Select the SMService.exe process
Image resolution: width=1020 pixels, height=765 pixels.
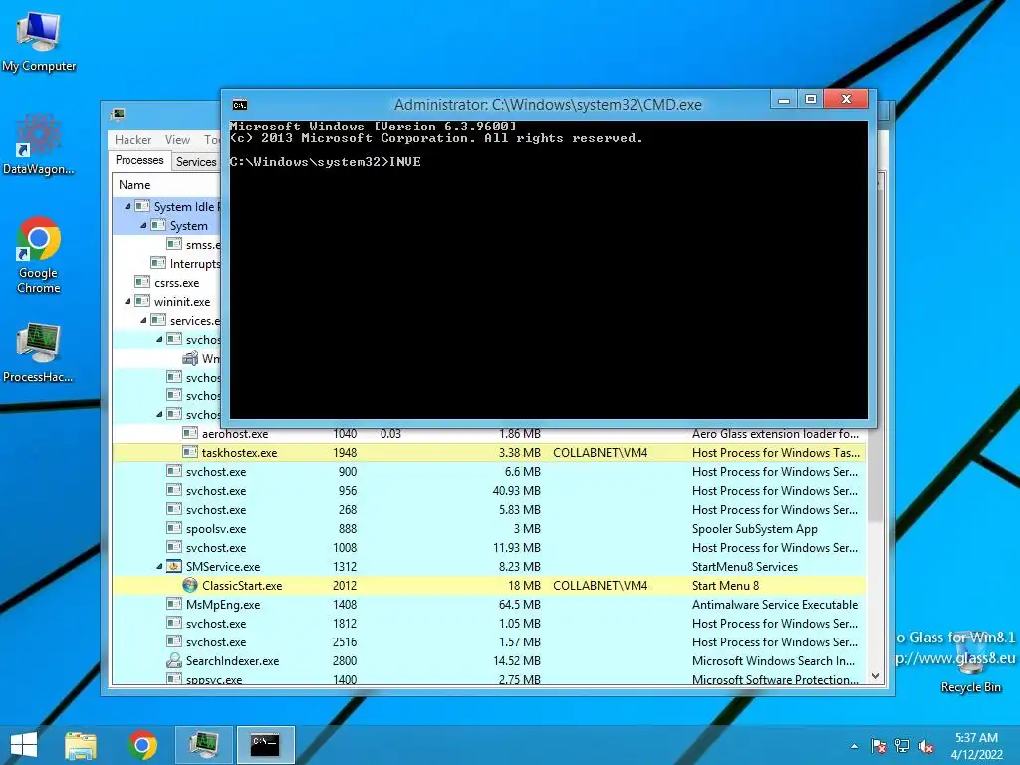[x=489, y=567]
